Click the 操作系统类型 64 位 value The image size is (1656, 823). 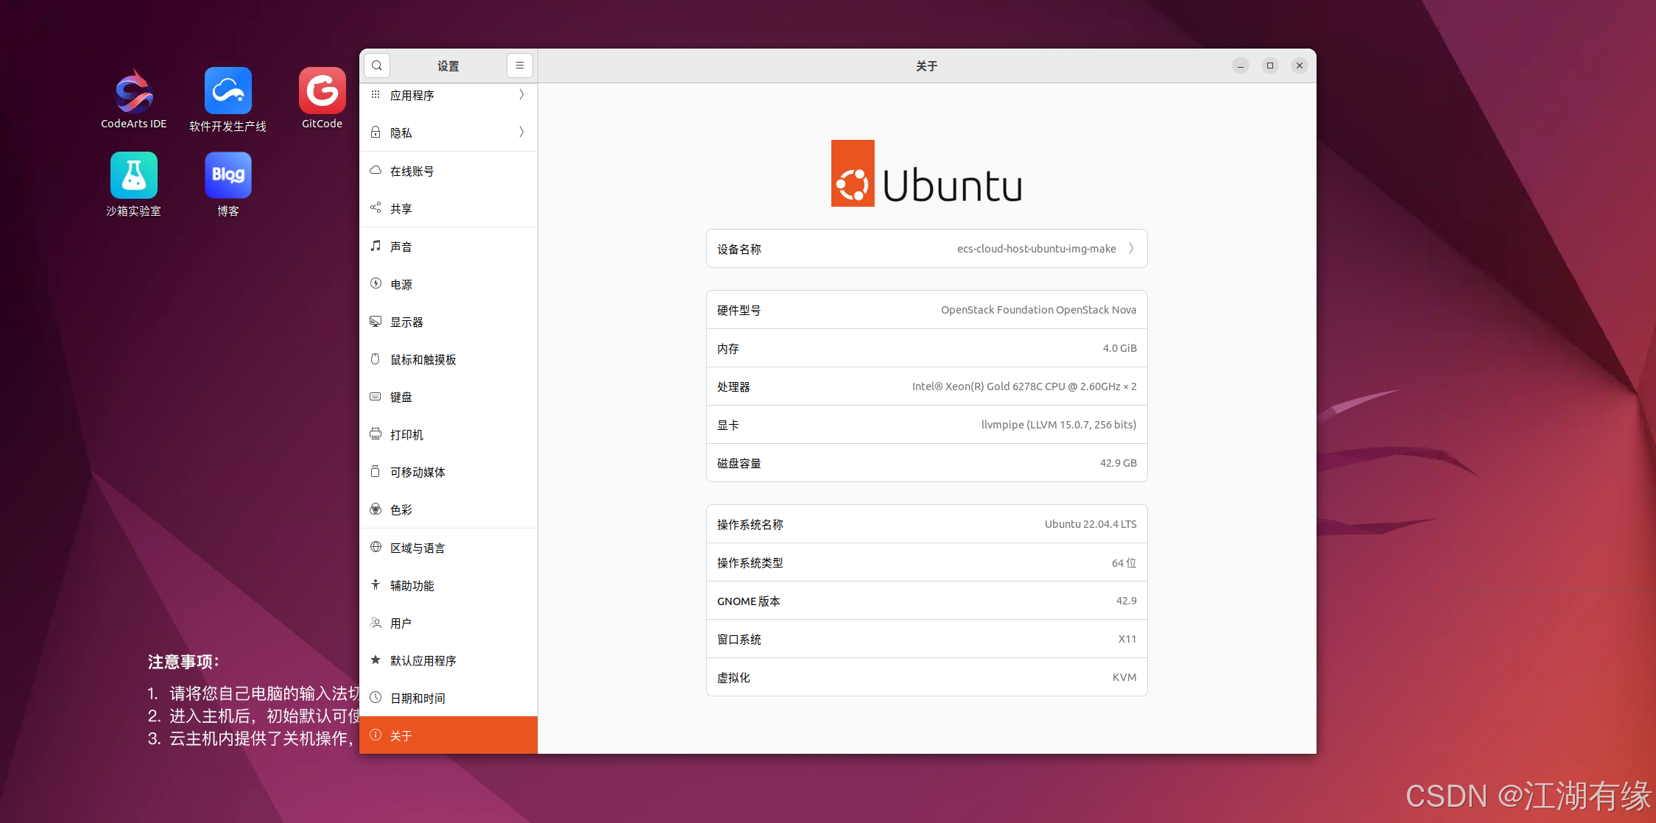tap(1124, 562)
